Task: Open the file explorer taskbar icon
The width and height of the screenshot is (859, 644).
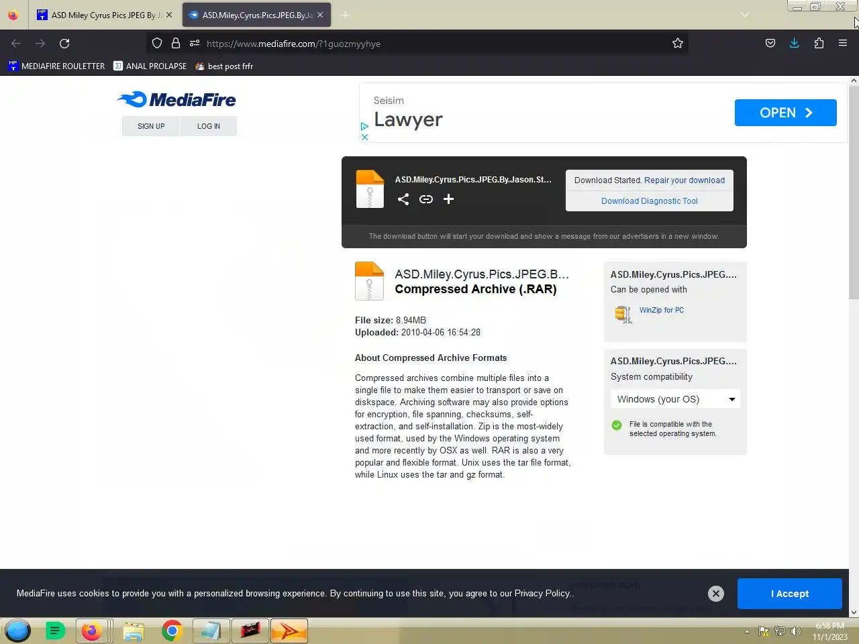Action: [x=134, y=631]
